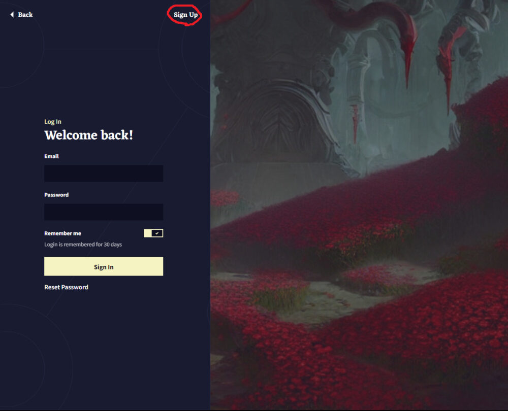Click the checkmark on the toggle knob
The height and width of the screenshot is (411, 508).
tap(157, 233)
